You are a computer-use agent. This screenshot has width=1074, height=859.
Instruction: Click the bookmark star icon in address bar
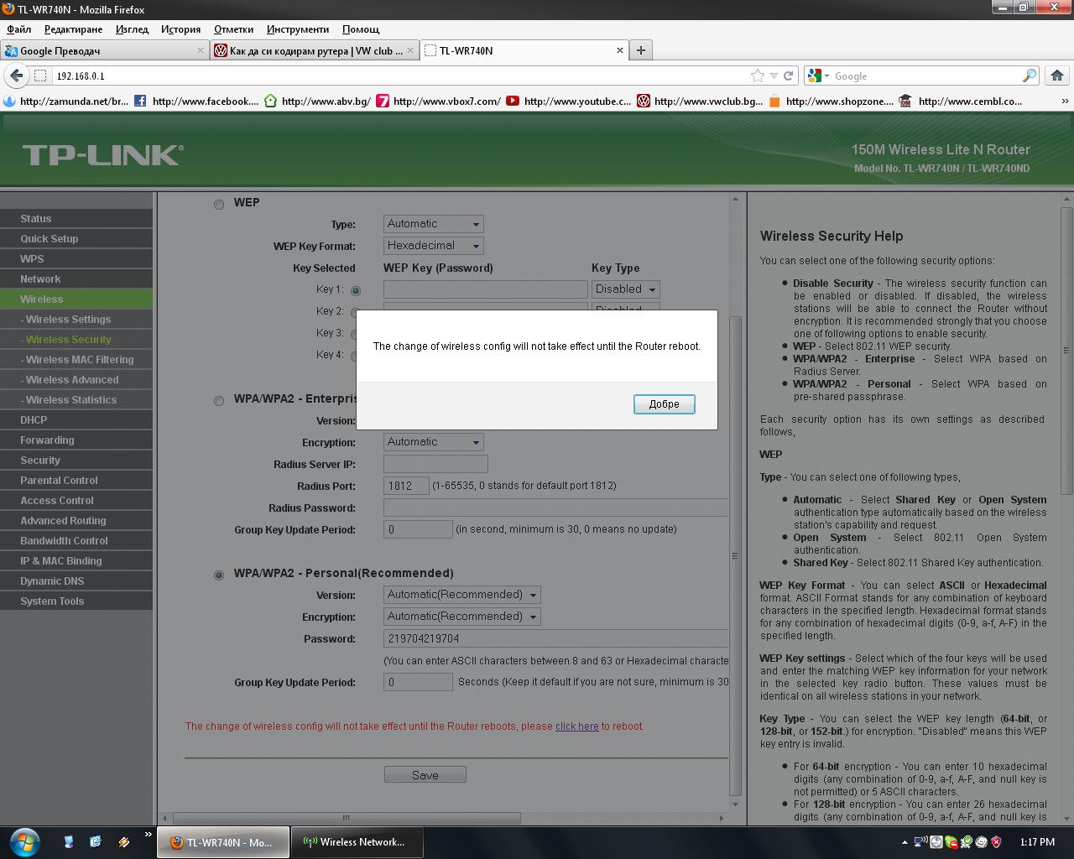[758, 75]
